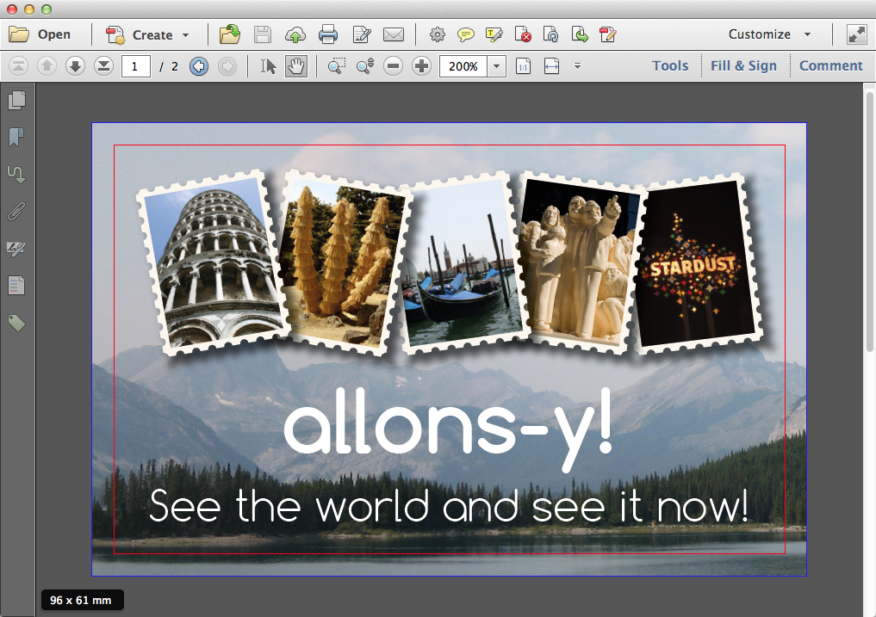Click the zoom value field showing 200%
The height and width of the screenshot is (617, 876).
pos(463,66)
